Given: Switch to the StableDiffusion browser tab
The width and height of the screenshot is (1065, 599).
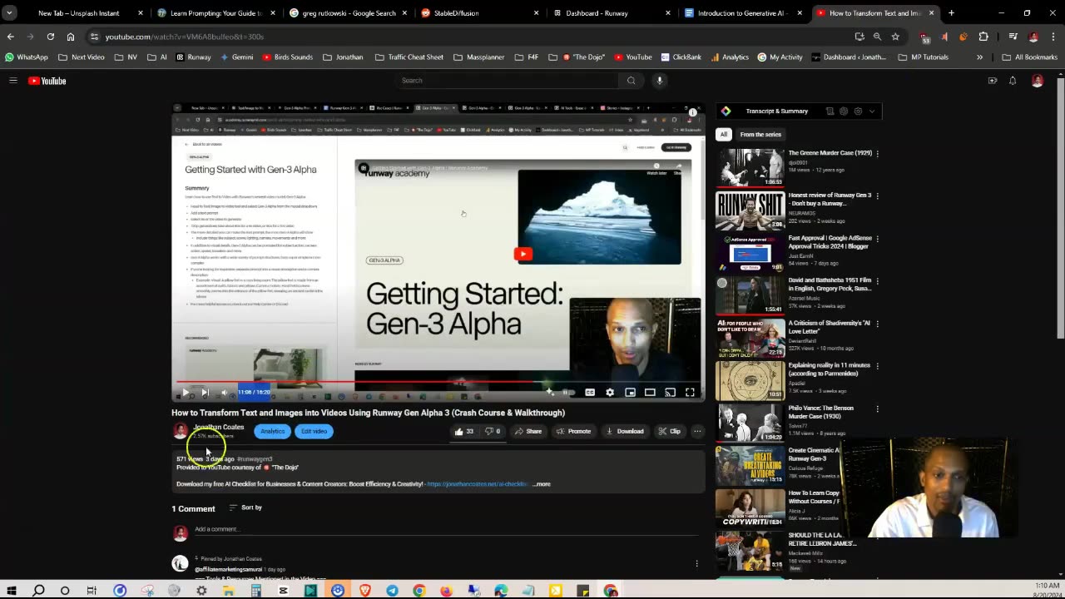Looking at the screenshot, I should point(478,13).
